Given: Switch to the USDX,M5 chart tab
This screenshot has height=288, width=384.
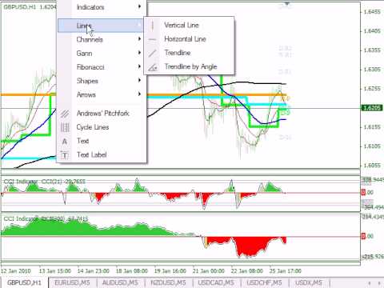Looking at the screenshot, I should pos(309,282).
